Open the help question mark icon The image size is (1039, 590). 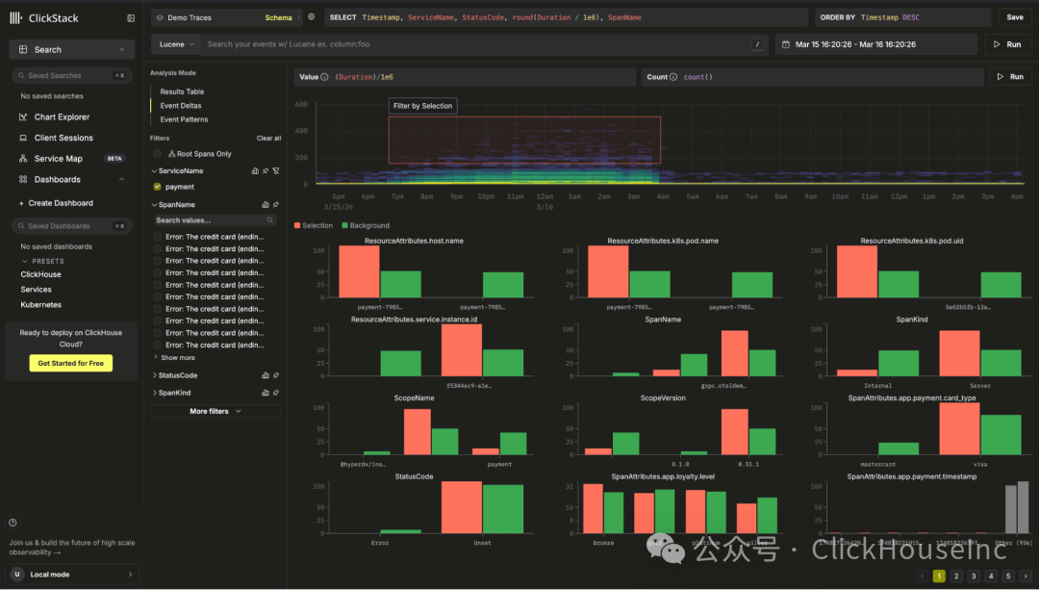click(13, 523)
